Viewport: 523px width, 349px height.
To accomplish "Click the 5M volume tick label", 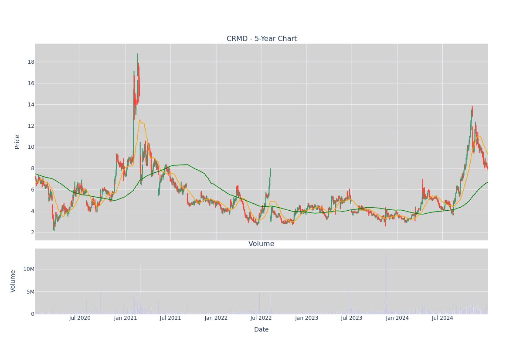I will (x=31, y=291).
